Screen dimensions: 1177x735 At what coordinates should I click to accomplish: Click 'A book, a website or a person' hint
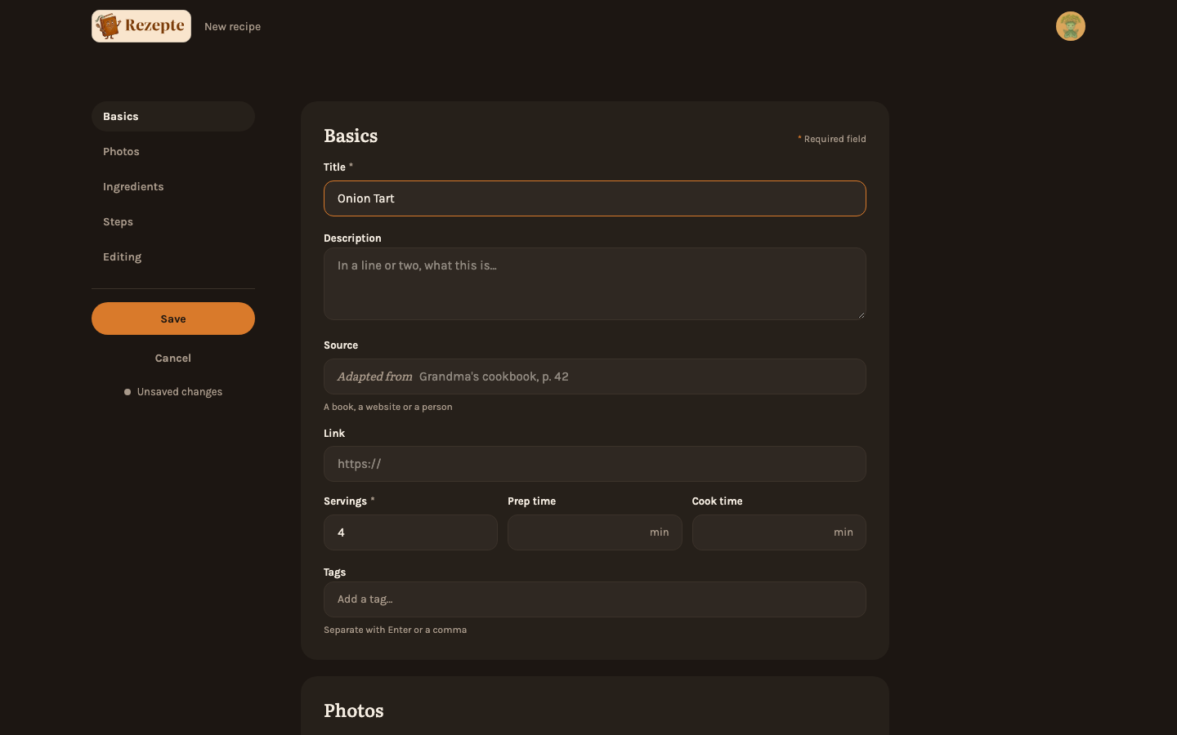[388, 407]
